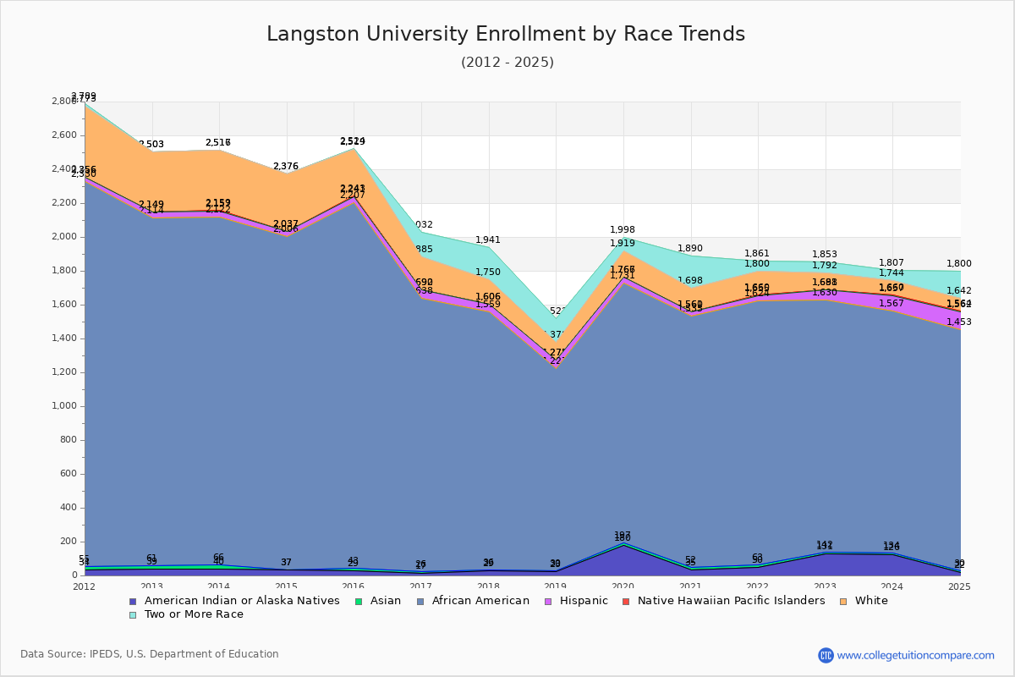
Task: Click the American Indian legend color marker
Action: pyautogui.click(x=132, y=601)
